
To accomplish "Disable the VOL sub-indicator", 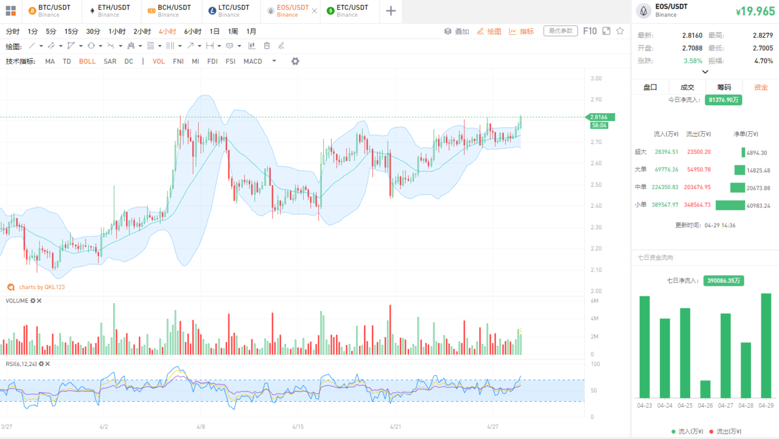I will 159,61.
